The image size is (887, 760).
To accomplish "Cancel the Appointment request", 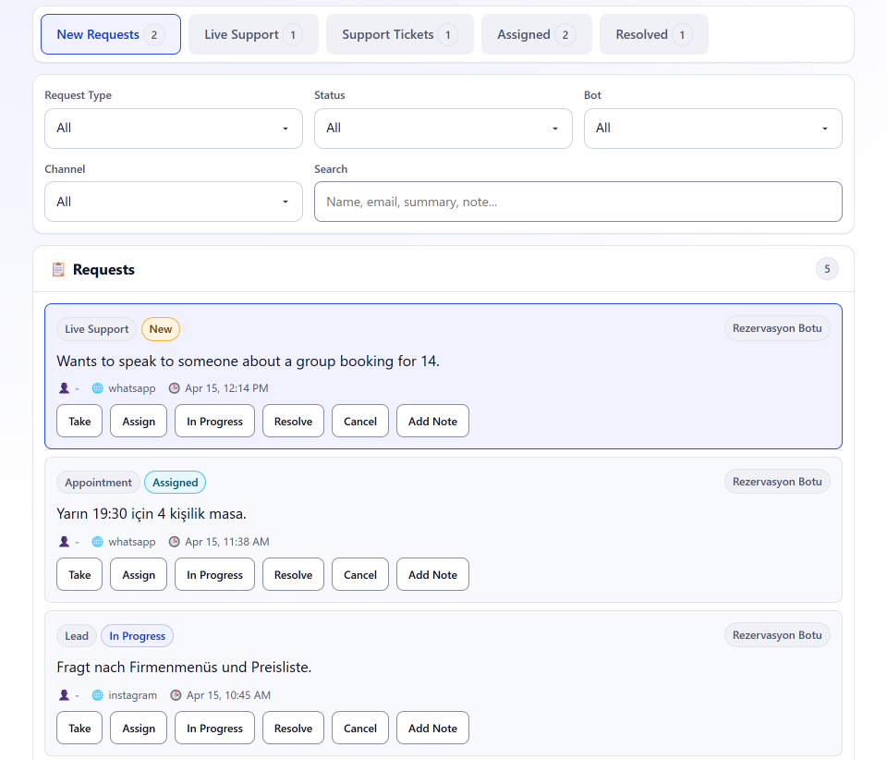I will click(x=360, y=574).
